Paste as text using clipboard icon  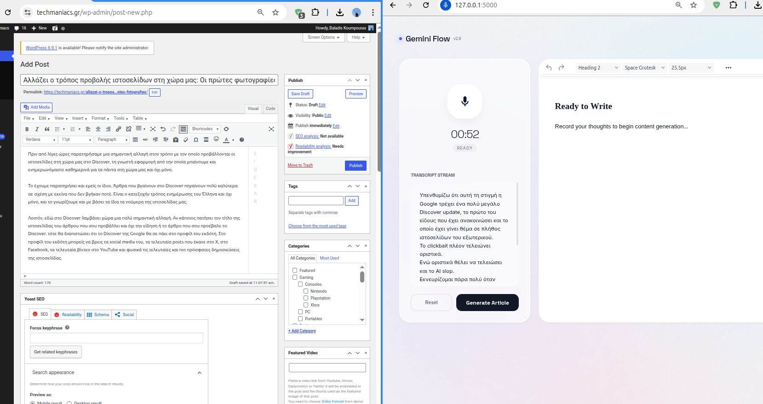coord(176,139)
